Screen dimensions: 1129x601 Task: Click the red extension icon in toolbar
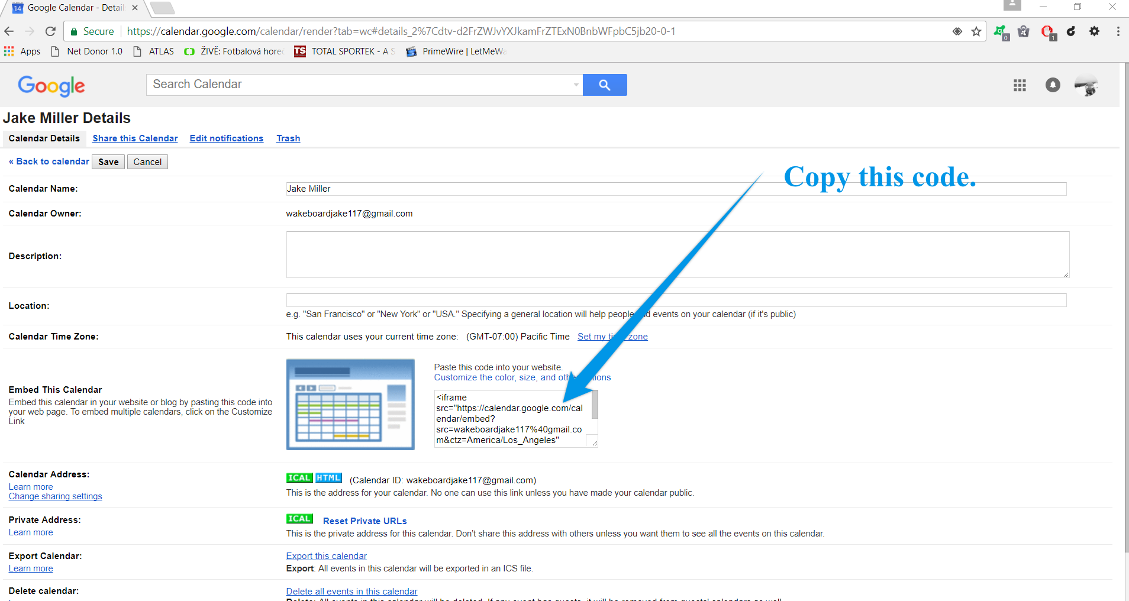[1048, 32]
